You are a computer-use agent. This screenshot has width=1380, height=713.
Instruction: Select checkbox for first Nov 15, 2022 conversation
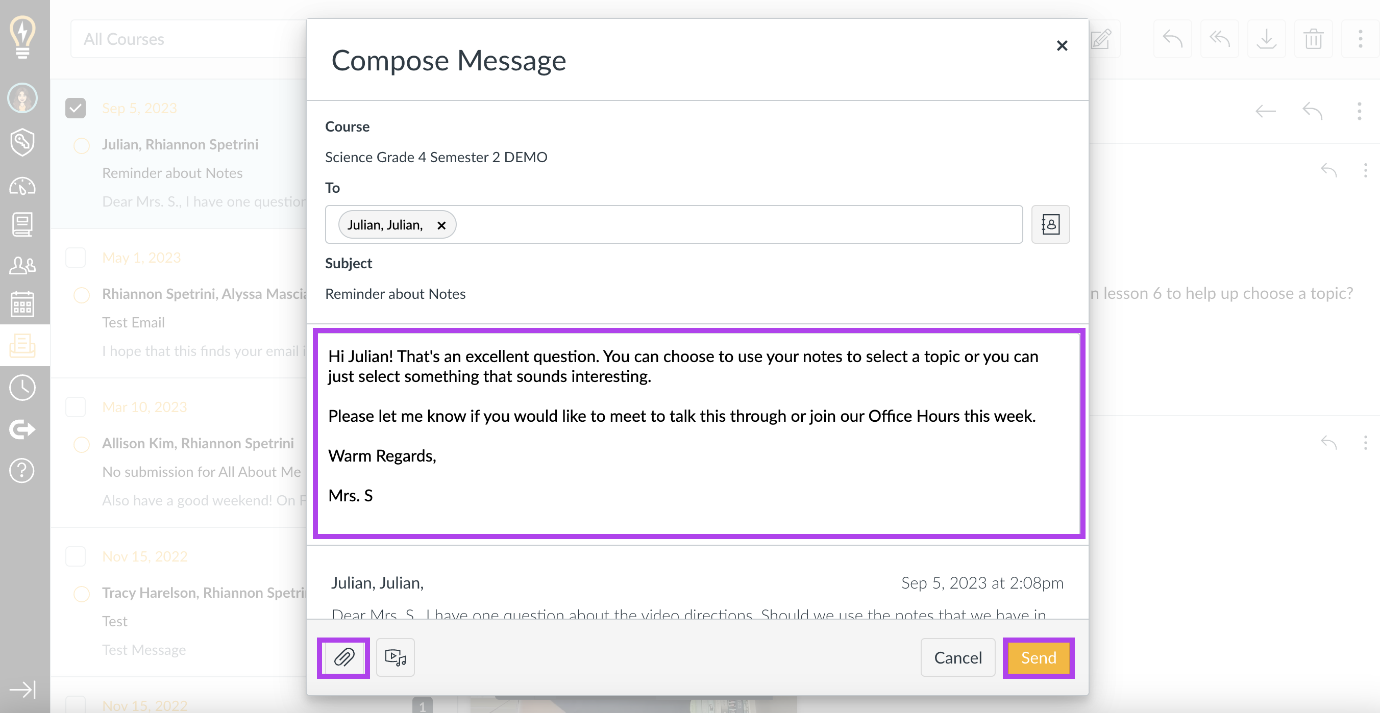(76, 556)
